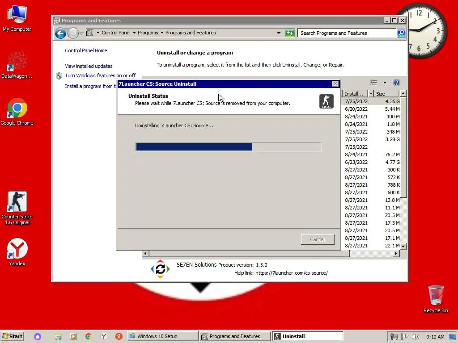Open the recent pages dropdown by the Forward button

[x=81, y=33]
